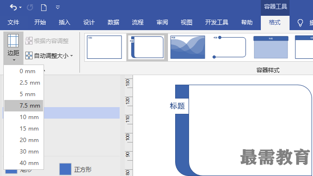Click the greyed Redo icon
Image resolution: width=313 pixels, height=176 pixels.
pos(30,8)
